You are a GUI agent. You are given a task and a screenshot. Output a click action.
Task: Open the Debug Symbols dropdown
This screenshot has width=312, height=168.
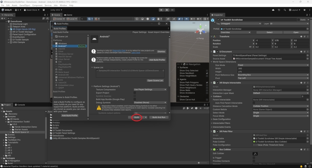[150, 103]
